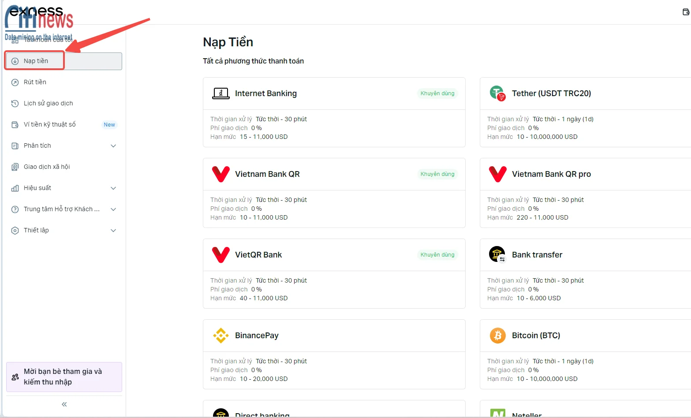Click the Khuyên dùng badge on VietQR Bank

[437, 255]
